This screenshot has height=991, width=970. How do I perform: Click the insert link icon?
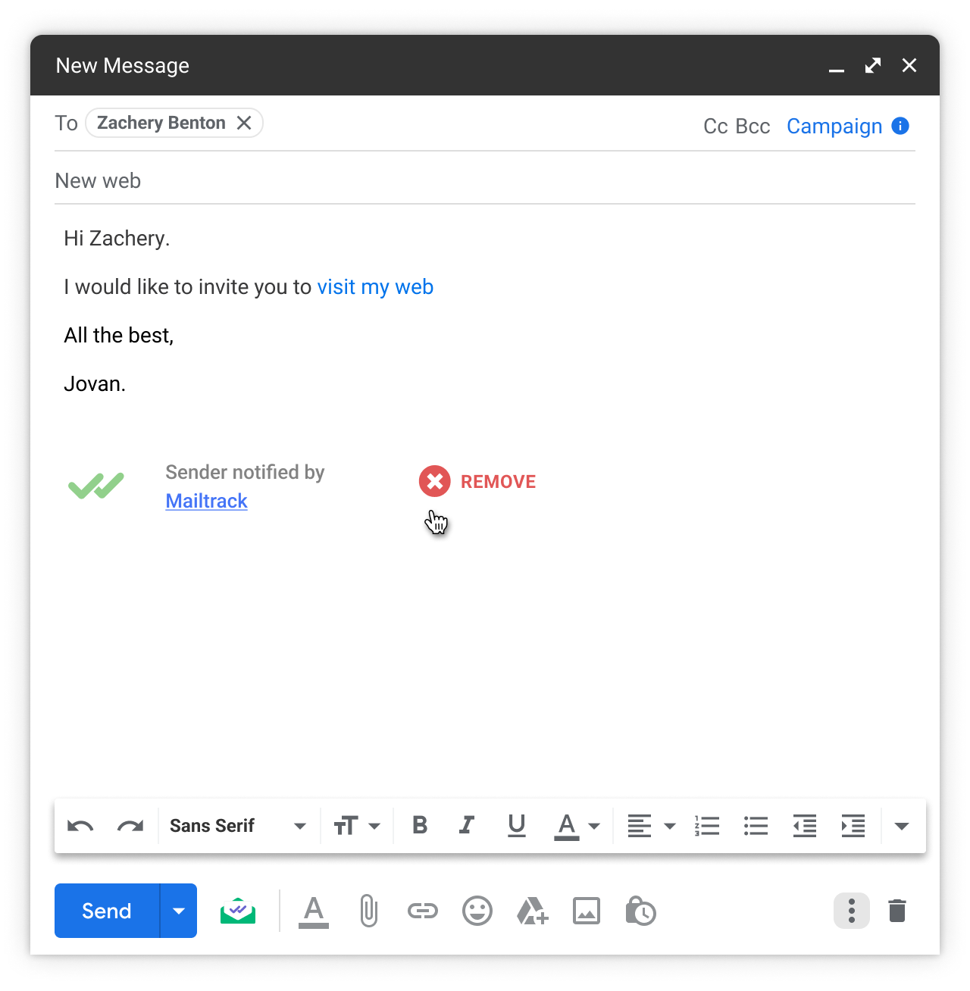tap(423, 911)
